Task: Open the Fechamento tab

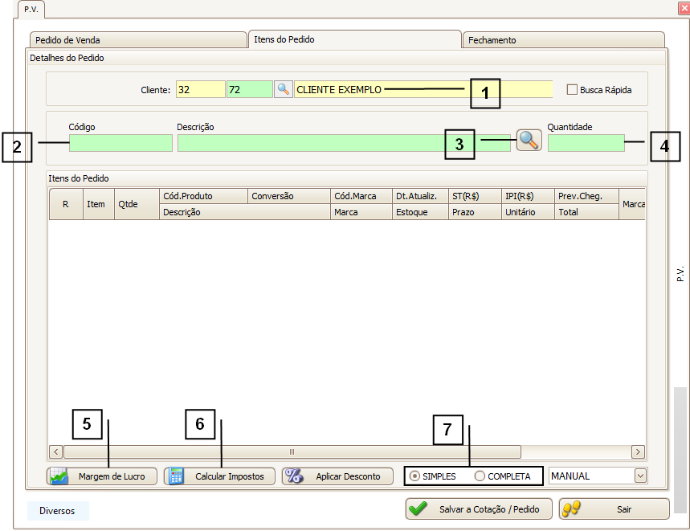Action: 562,40
